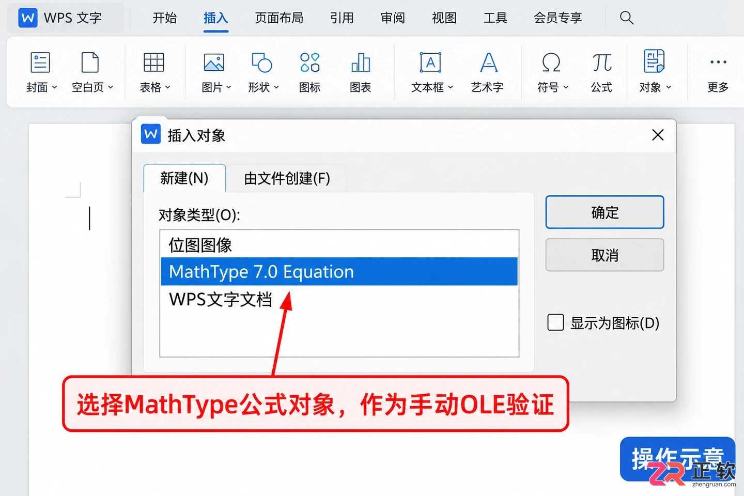
Task: Click the WPS 文字 app logo
Action: pos(28,18)
